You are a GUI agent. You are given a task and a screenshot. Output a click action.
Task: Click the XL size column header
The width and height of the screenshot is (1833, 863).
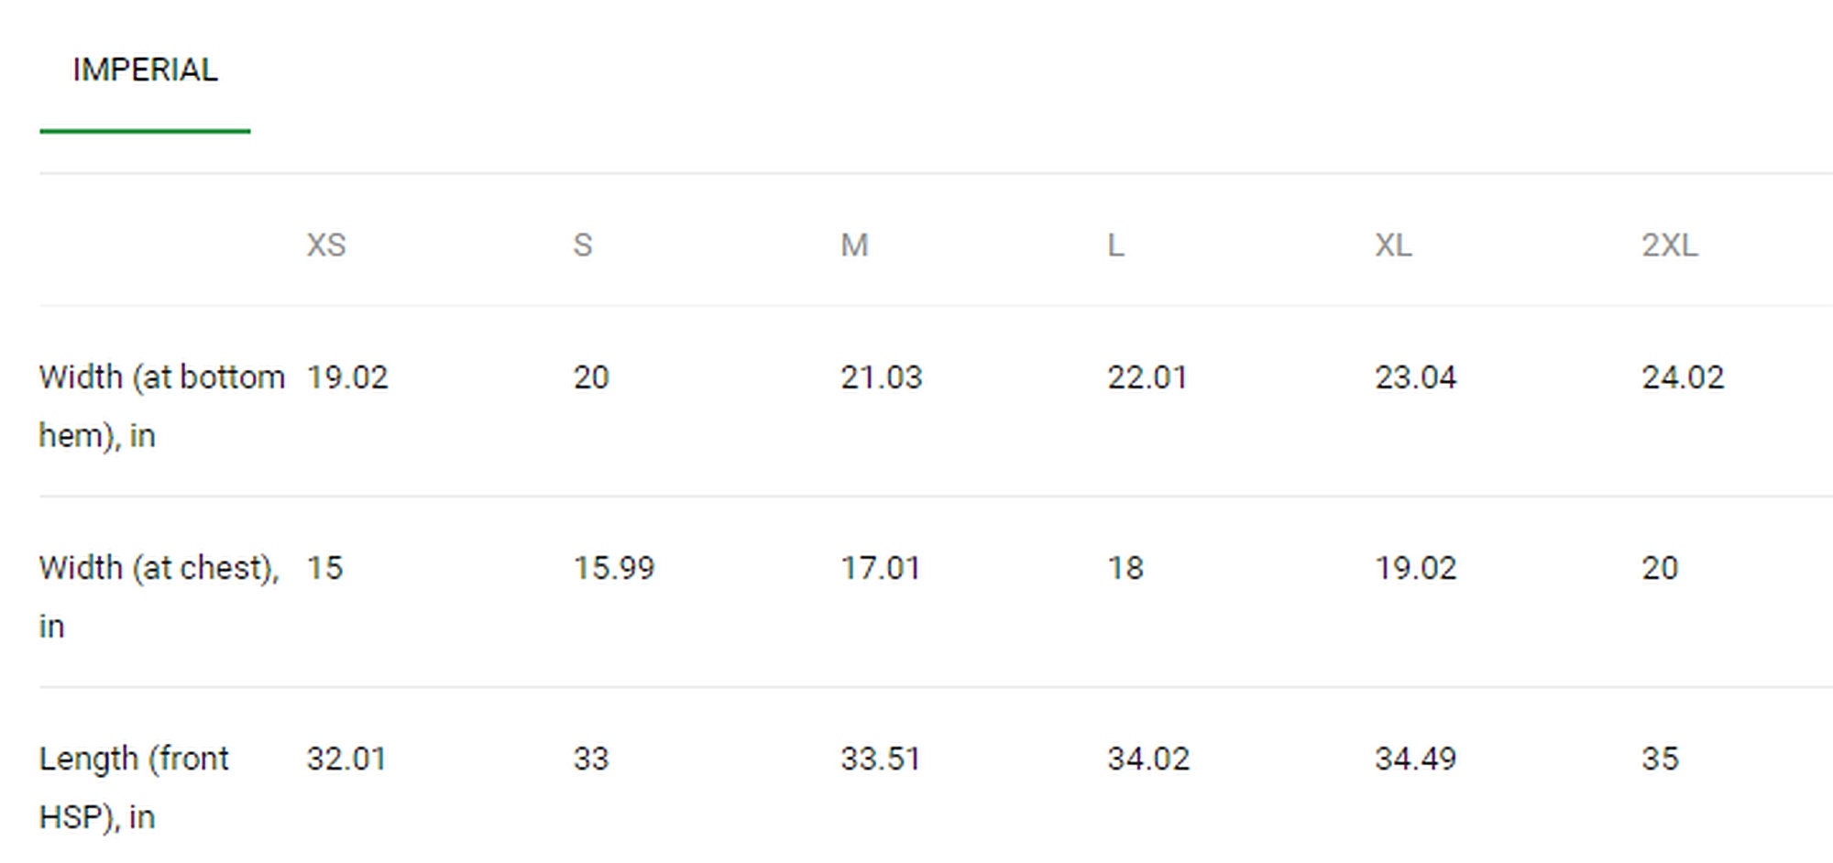(1393, 246)
